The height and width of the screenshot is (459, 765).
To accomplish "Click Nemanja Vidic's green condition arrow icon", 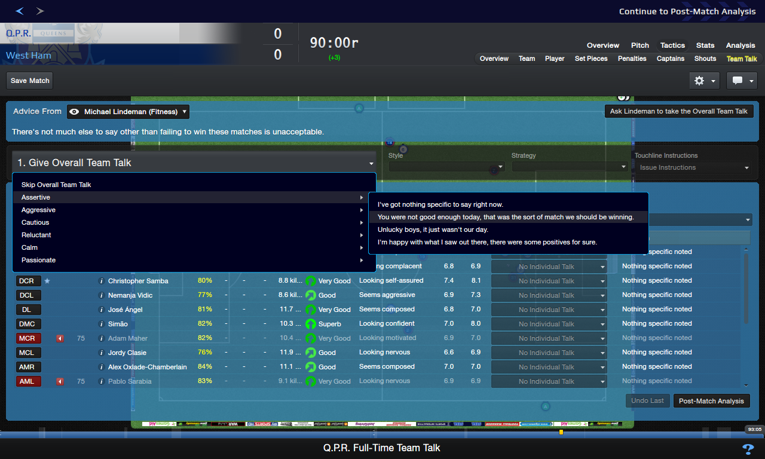I will pos(310,295).
